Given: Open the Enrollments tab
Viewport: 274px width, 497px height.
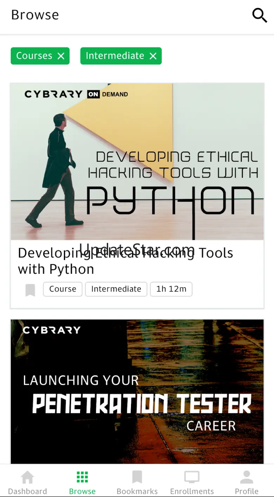Looking at the screenshot, I should [x=192, y=482].
